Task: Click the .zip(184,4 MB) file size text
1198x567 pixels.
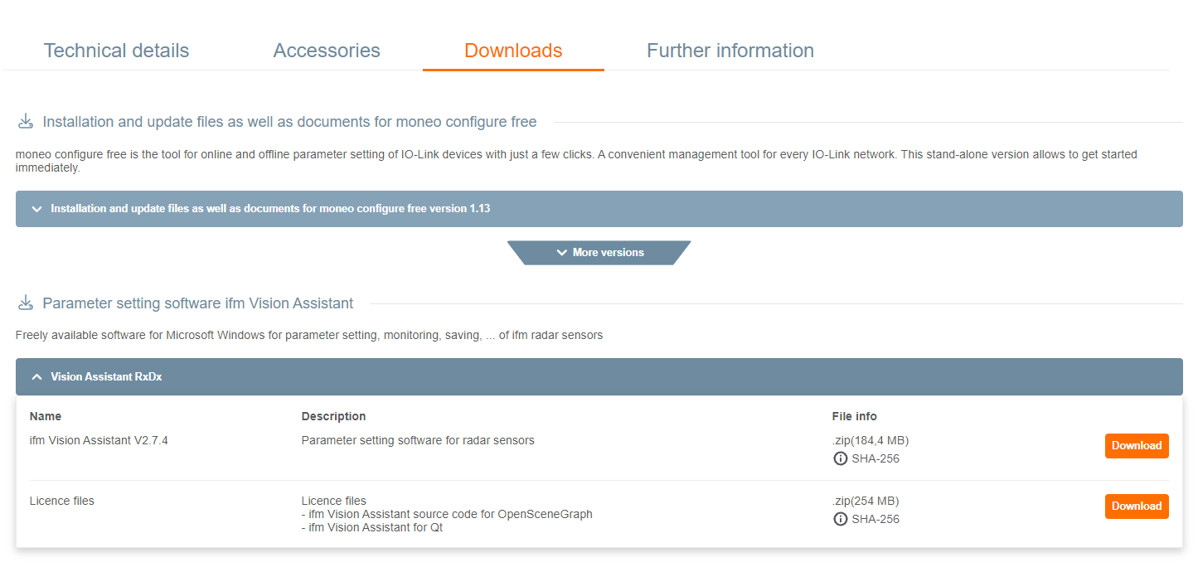Action: [x=871, y=440]
